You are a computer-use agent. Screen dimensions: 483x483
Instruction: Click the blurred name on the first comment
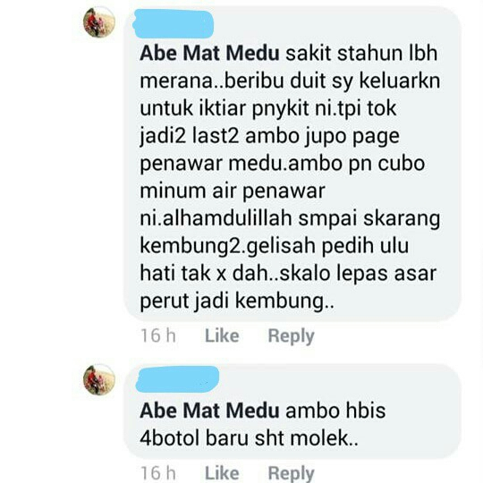[x=174, y=24]
